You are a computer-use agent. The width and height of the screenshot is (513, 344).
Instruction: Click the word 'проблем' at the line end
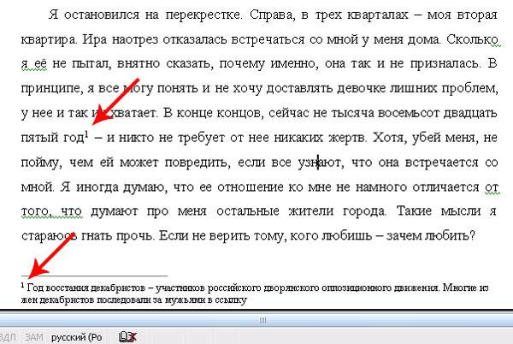469,88
